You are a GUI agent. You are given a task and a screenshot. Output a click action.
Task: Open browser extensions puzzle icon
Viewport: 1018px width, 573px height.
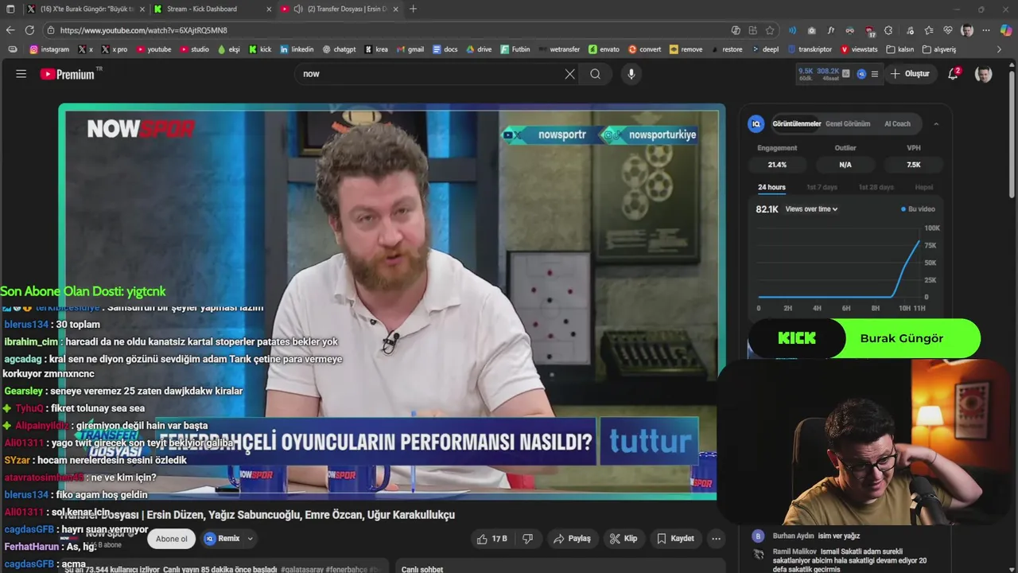click(888, 30)
